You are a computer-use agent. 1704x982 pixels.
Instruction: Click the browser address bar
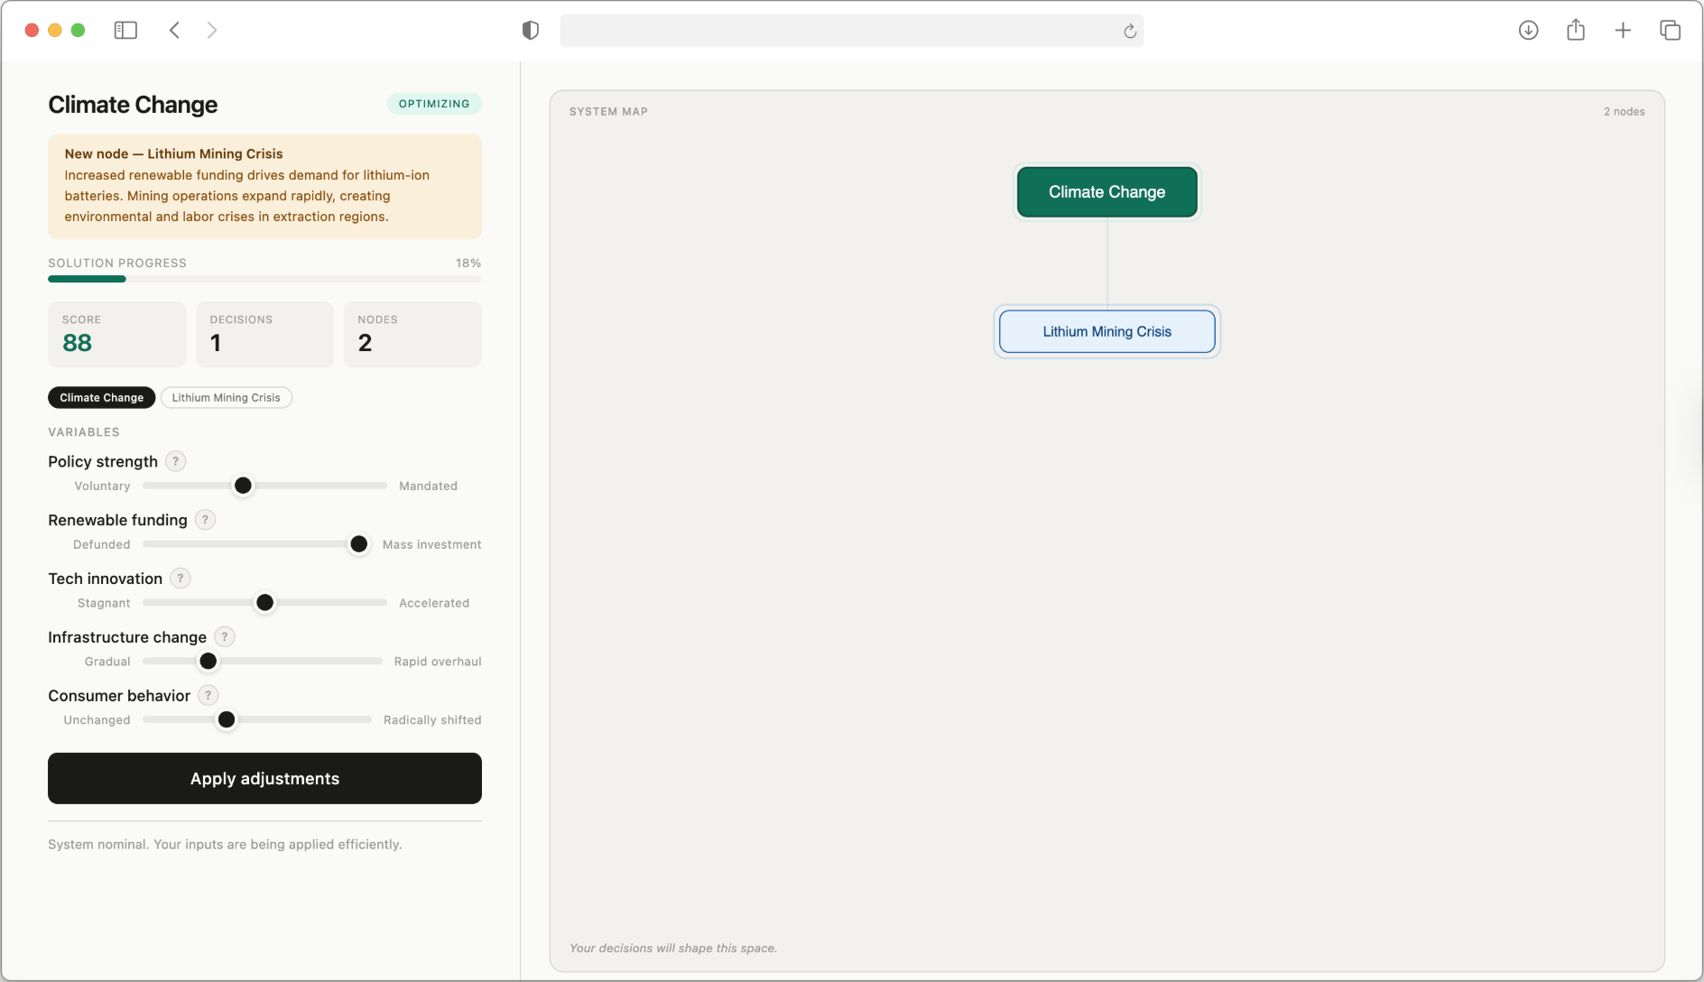[851, 31]
